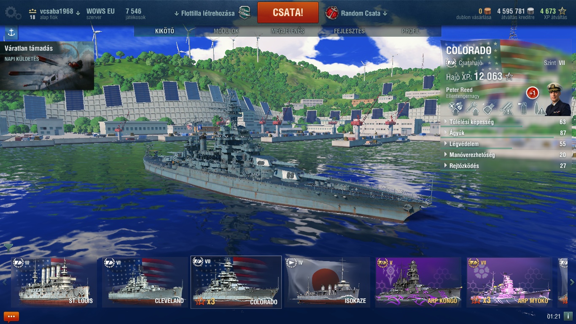
Task: Open the Váratlan támadás daily mission
Action: pyautogui.click(x=47, y=65)
